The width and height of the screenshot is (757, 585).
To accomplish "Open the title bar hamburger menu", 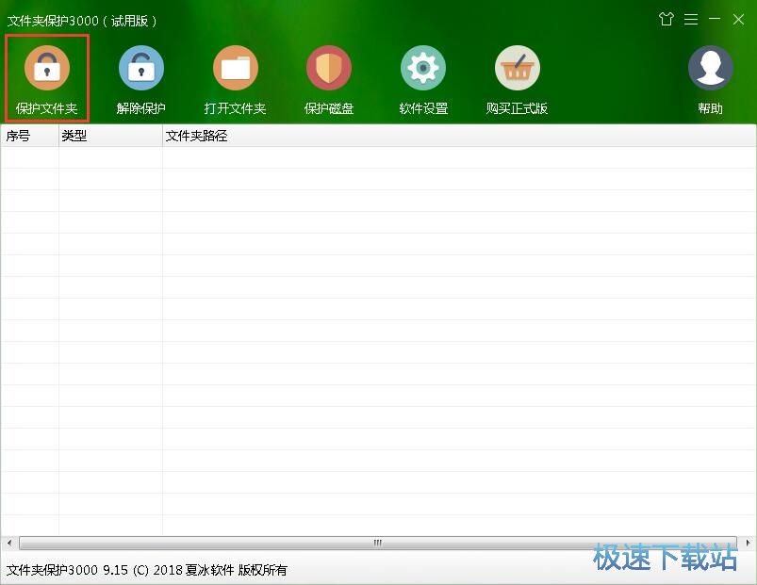I will (x=691, y=19).
